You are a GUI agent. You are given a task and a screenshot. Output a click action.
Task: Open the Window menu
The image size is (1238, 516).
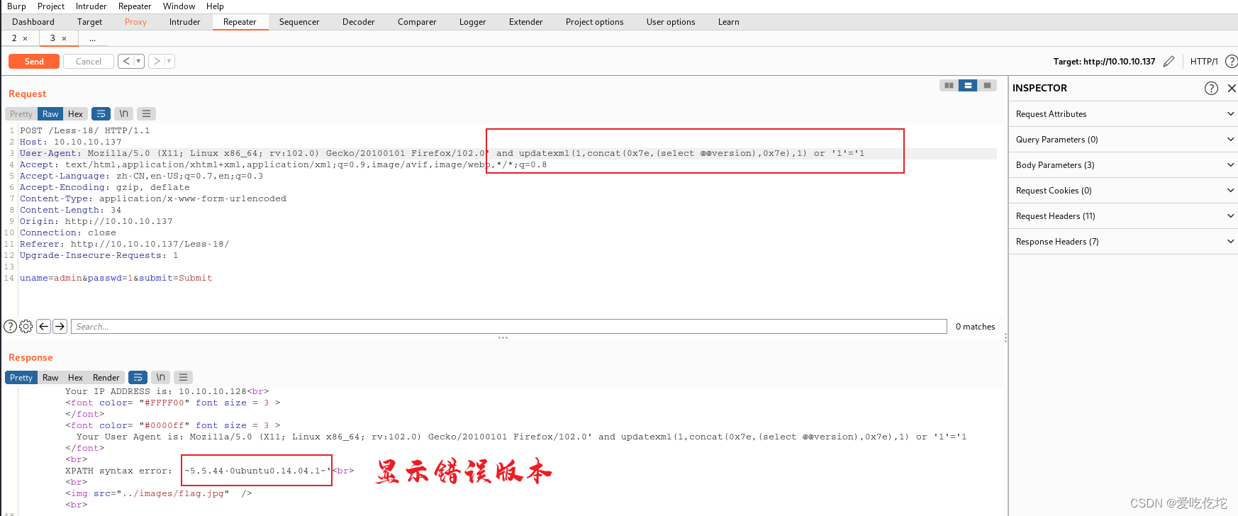click(179, 6)
